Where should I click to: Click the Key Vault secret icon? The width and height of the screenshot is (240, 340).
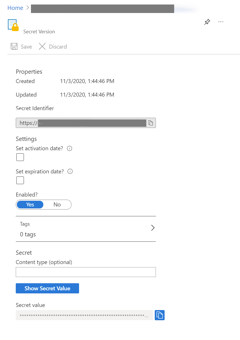[13, 25]
